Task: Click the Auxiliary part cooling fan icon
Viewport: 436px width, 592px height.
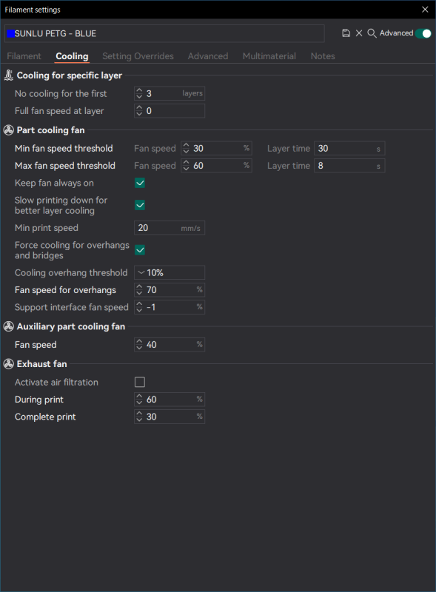Action: (x=9, y=326)
